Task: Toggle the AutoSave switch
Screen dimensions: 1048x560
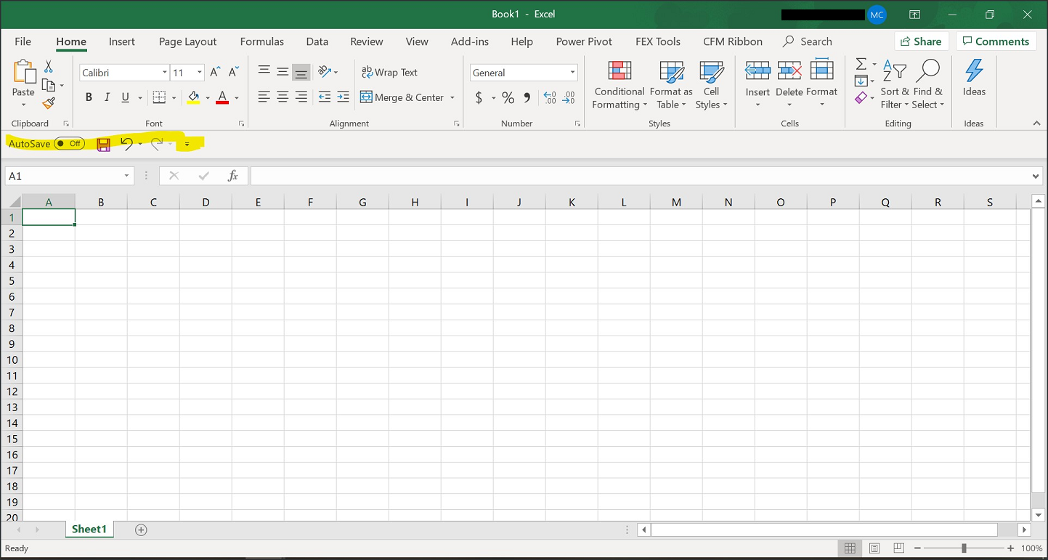Action: click(70, 144)
